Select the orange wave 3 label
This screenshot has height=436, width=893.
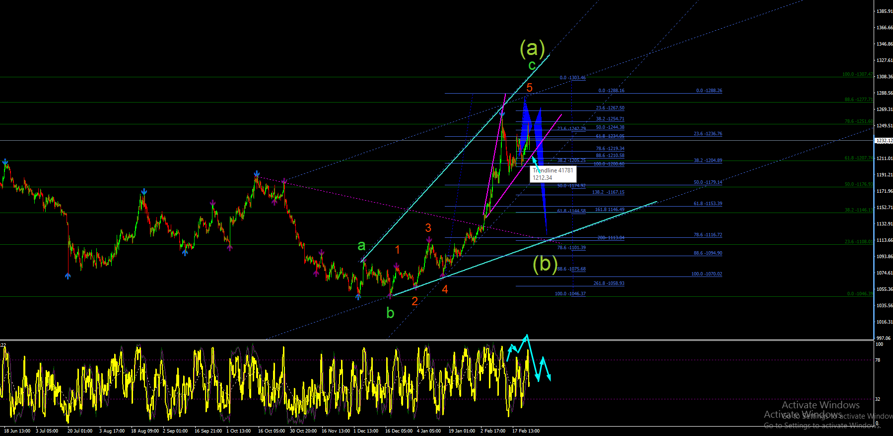428,228
